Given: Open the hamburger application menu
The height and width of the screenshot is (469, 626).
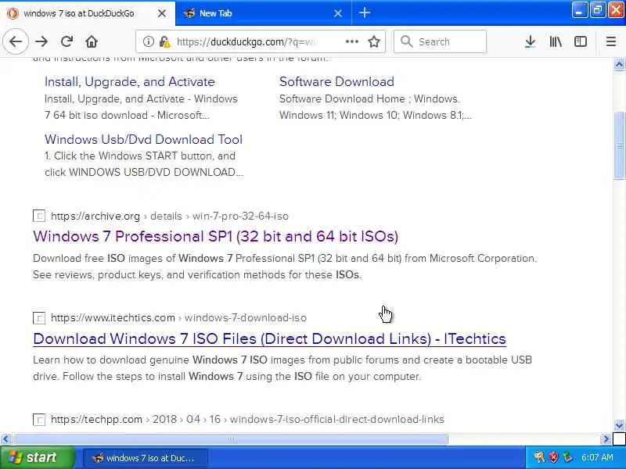Looking at the screenshot, I should (611, 41).
